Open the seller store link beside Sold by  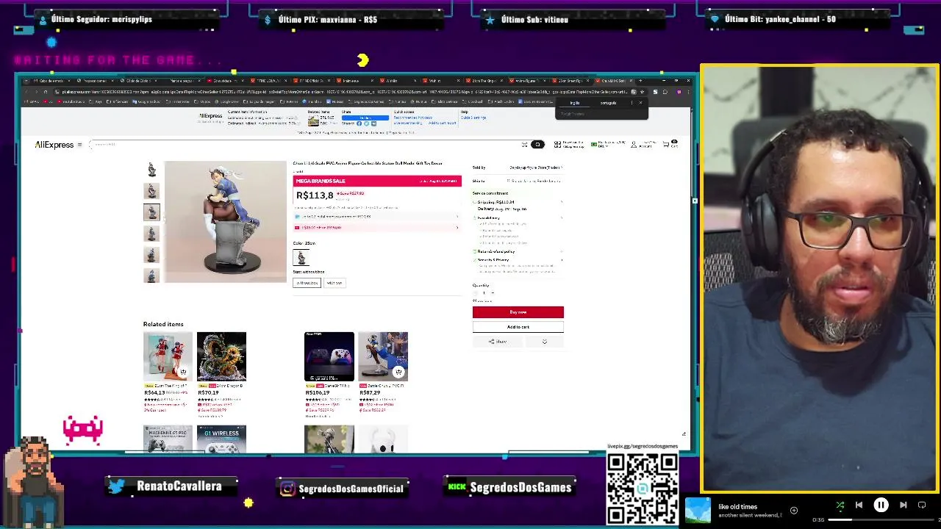click(535, 168)
